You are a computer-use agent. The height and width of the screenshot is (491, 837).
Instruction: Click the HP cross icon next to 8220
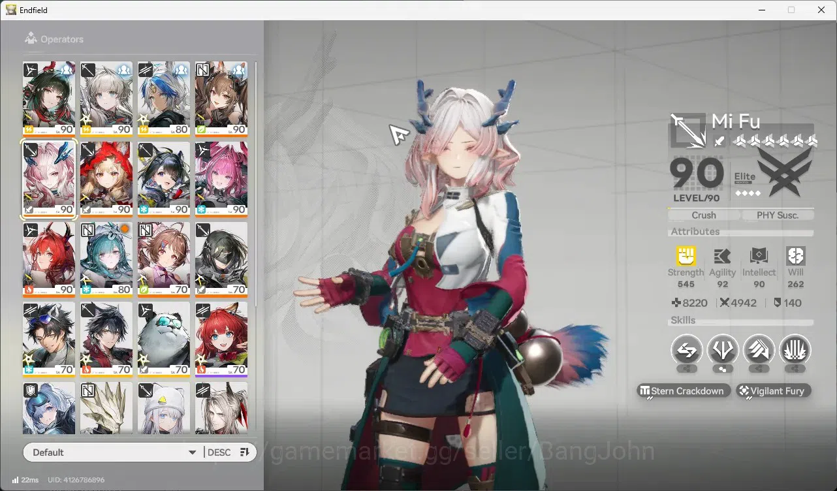tap(677, 303)
